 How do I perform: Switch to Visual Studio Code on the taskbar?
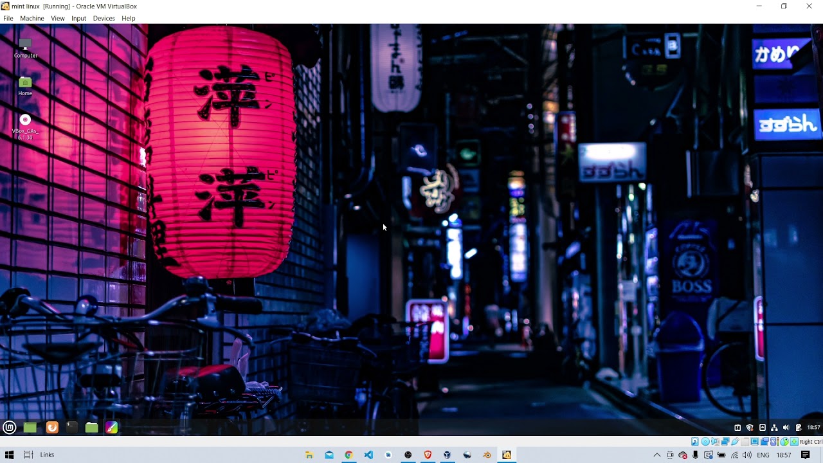point(368,455)
